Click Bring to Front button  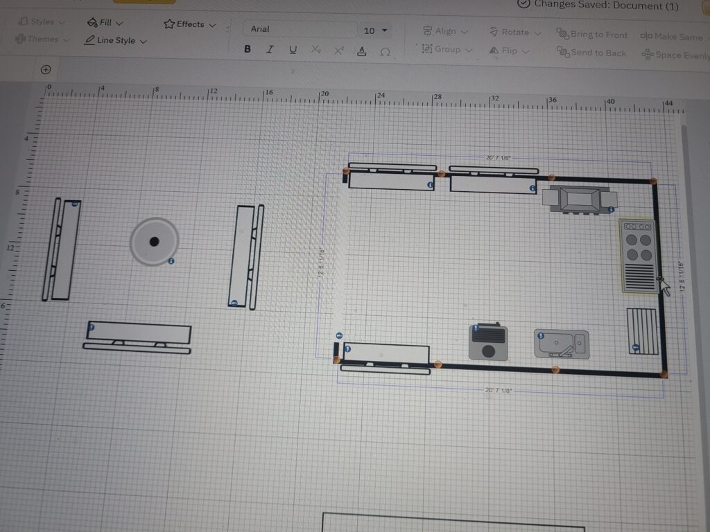[592, 35]
